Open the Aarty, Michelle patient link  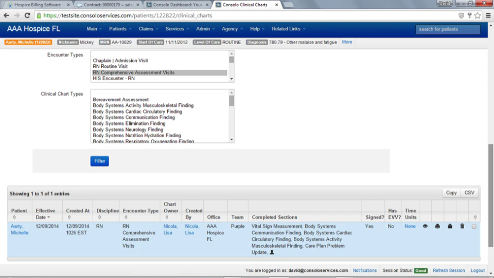pos(20,230)
